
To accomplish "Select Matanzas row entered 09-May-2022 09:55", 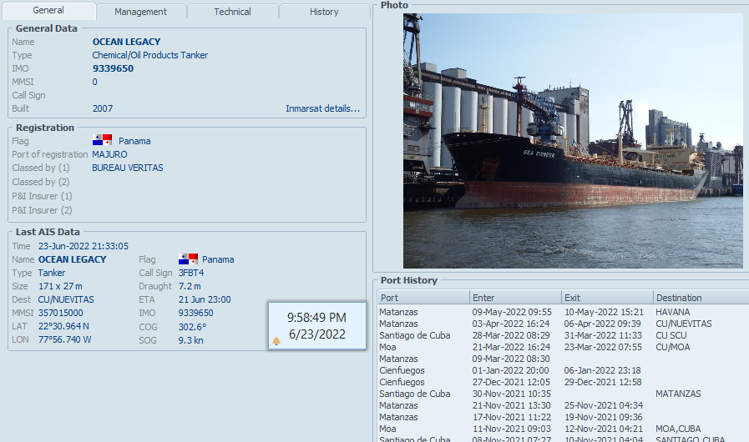I will point(563,312).
